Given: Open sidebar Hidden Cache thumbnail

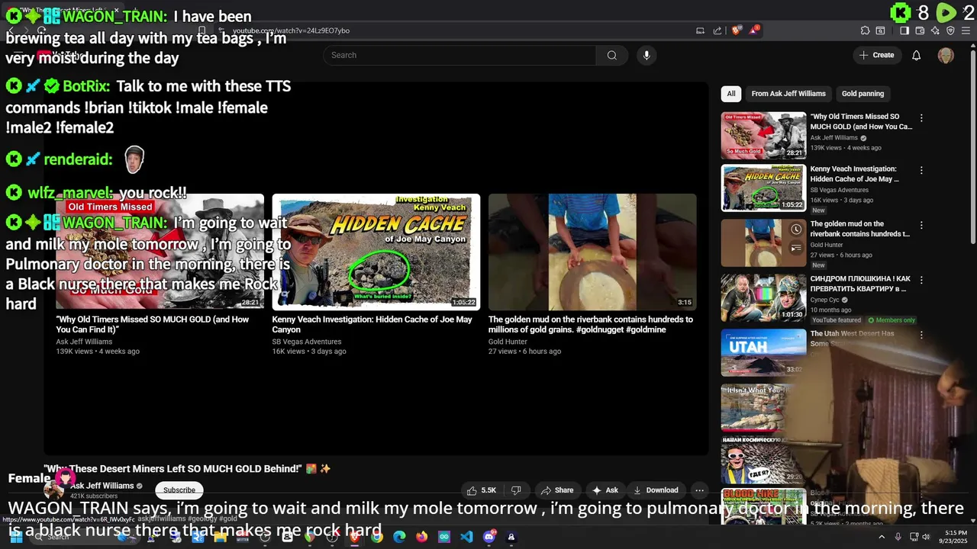Looking at the screenshot, I should click(763, 188).
